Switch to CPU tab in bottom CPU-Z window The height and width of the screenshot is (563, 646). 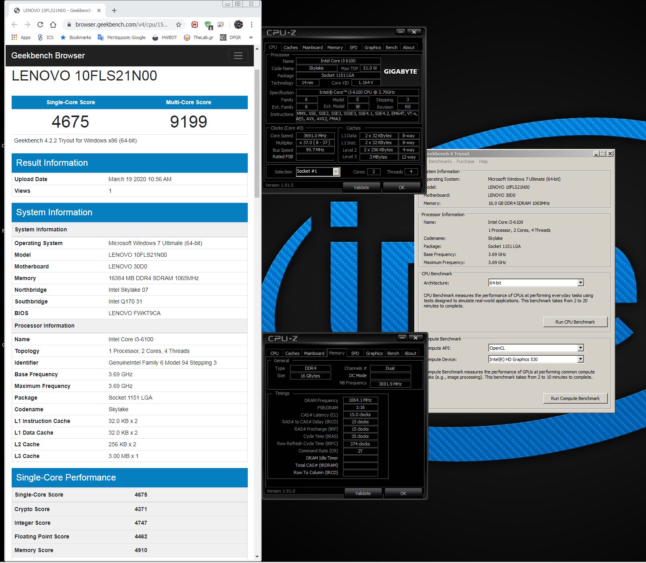pos(274,353)
